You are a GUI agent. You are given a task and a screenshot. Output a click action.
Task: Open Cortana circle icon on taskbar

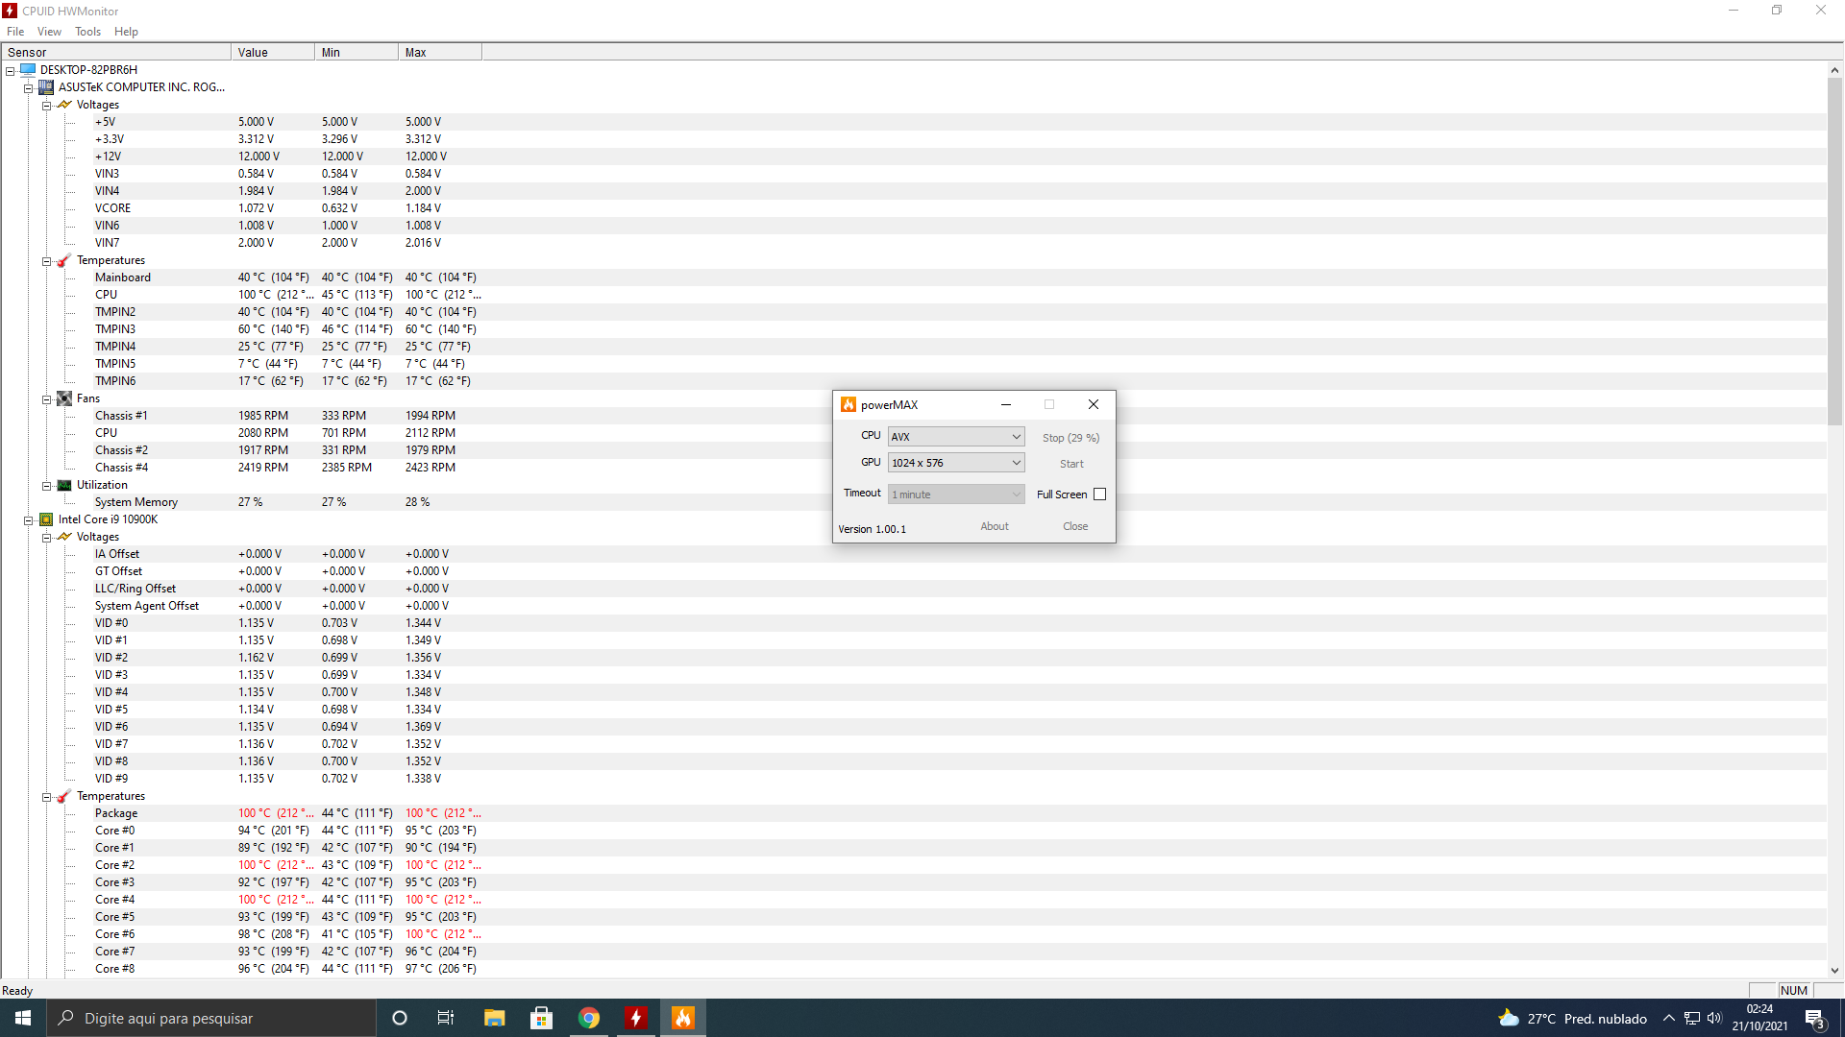[400, 1018]
